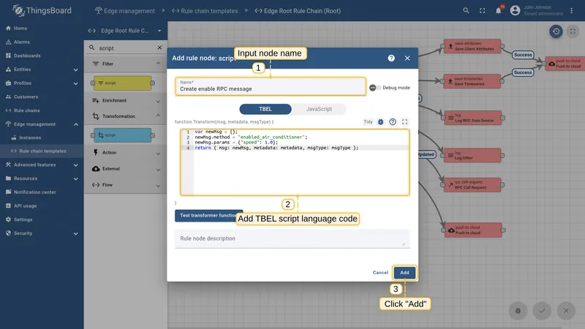
Task: Expand the Profiles sidebar menu
Action: click(x=42, y=83)
